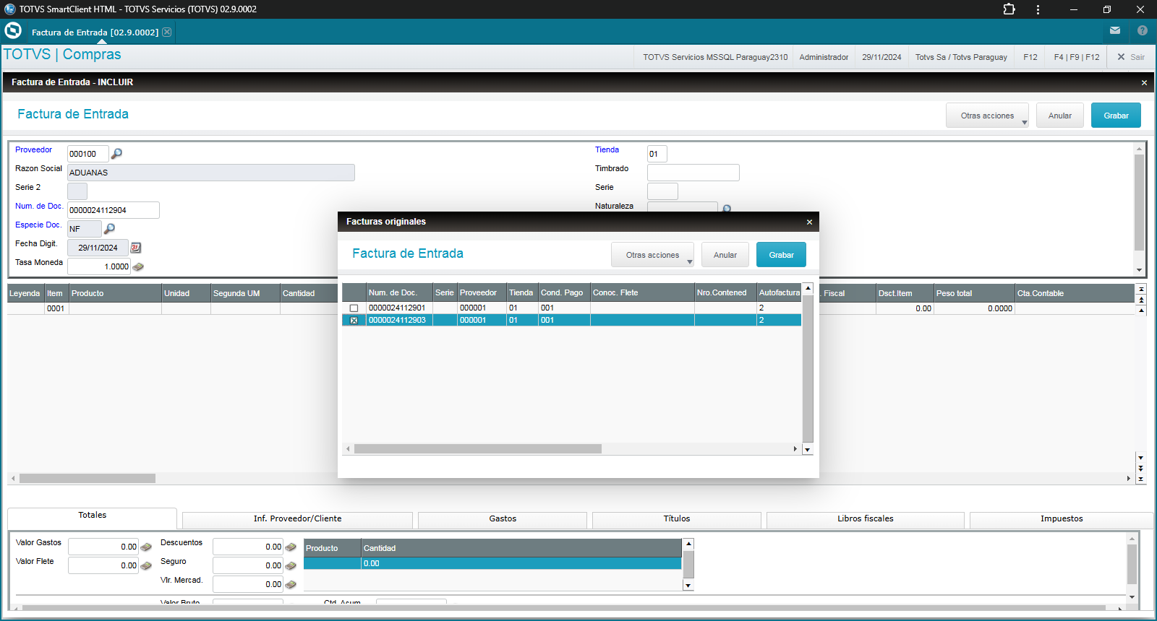
Task: Uncheck the box for document 0000024112903
Action: [x=354, y=320]
